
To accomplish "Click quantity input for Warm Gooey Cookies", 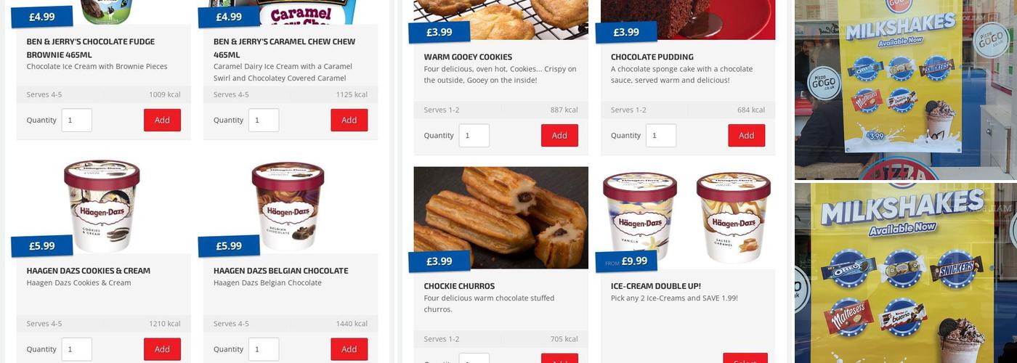I will coord(474,135).
